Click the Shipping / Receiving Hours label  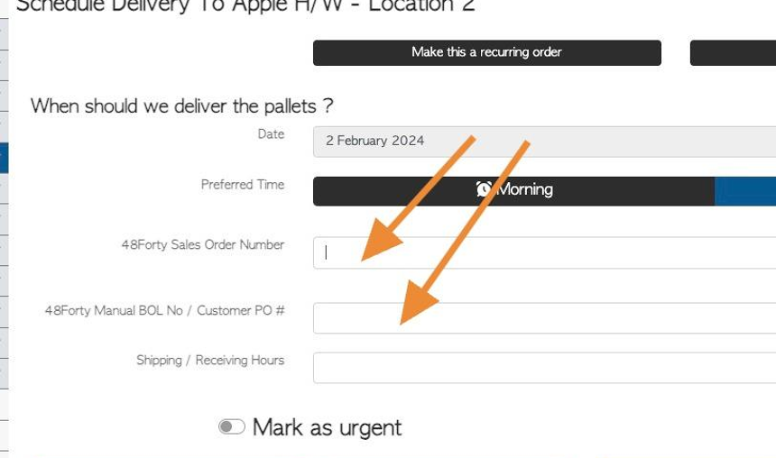point(210,360)
